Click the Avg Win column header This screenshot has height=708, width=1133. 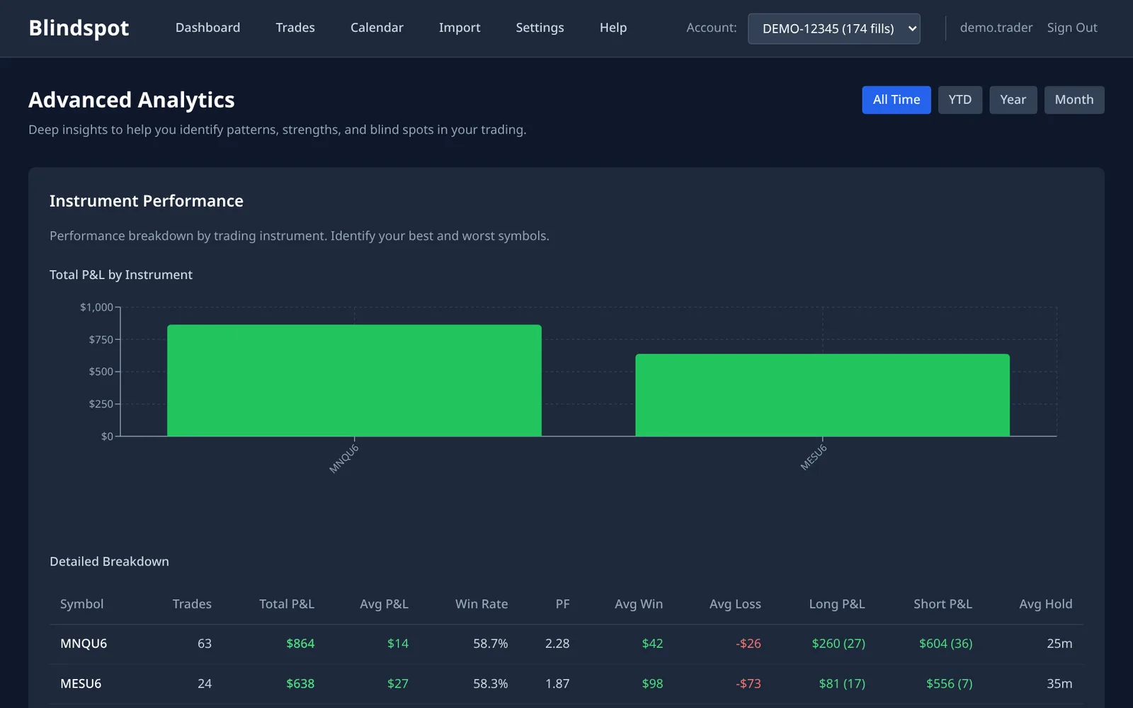tap(639, 604)
